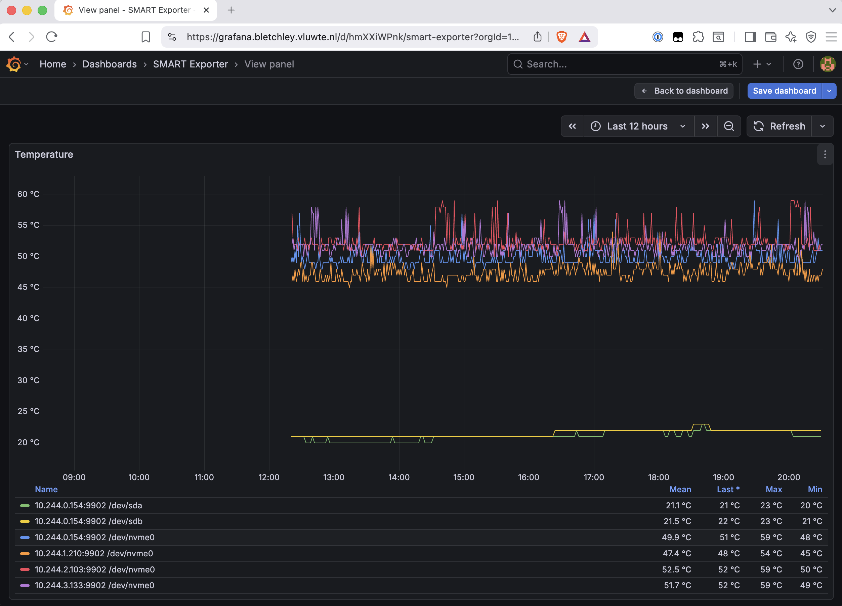Image resolution: width=842 pixels, height=606 pixels.
Task: Expand Save dashboard options arrow
Action: tap(829, 91)
